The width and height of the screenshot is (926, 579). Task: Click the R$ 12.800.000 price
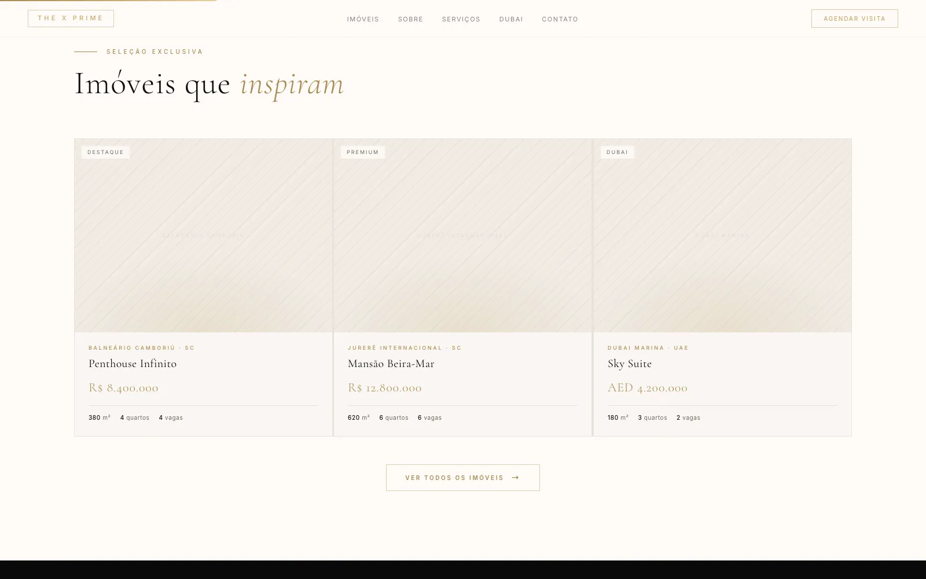click(x=384, y=388)
